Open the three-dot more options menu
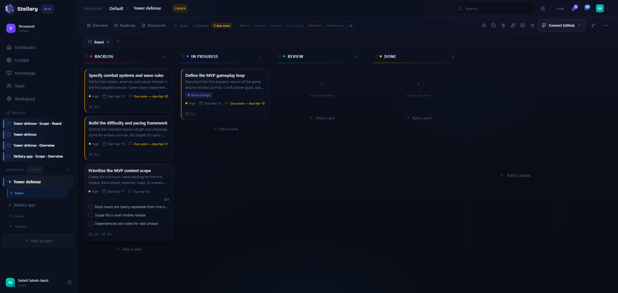This screenshot has width=618, height=293. 606,25
